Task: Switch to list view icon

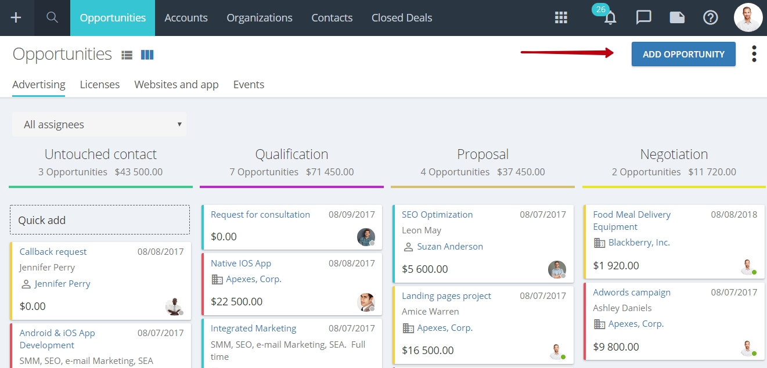Action: pos(127,55)
